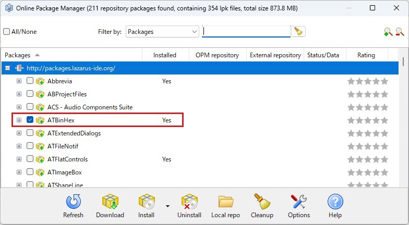Collapse the packages.lazarus-ide.org repository node

[x=8, y=68]
